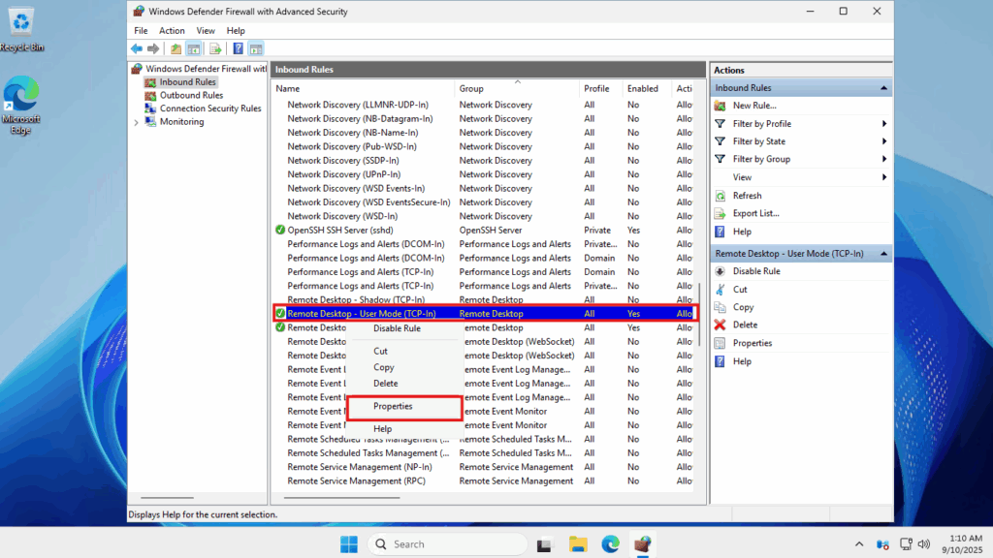Click the Refresh icon in Actions pane
The width and height of the screenshot is (993, 558).
pos(721,196)
